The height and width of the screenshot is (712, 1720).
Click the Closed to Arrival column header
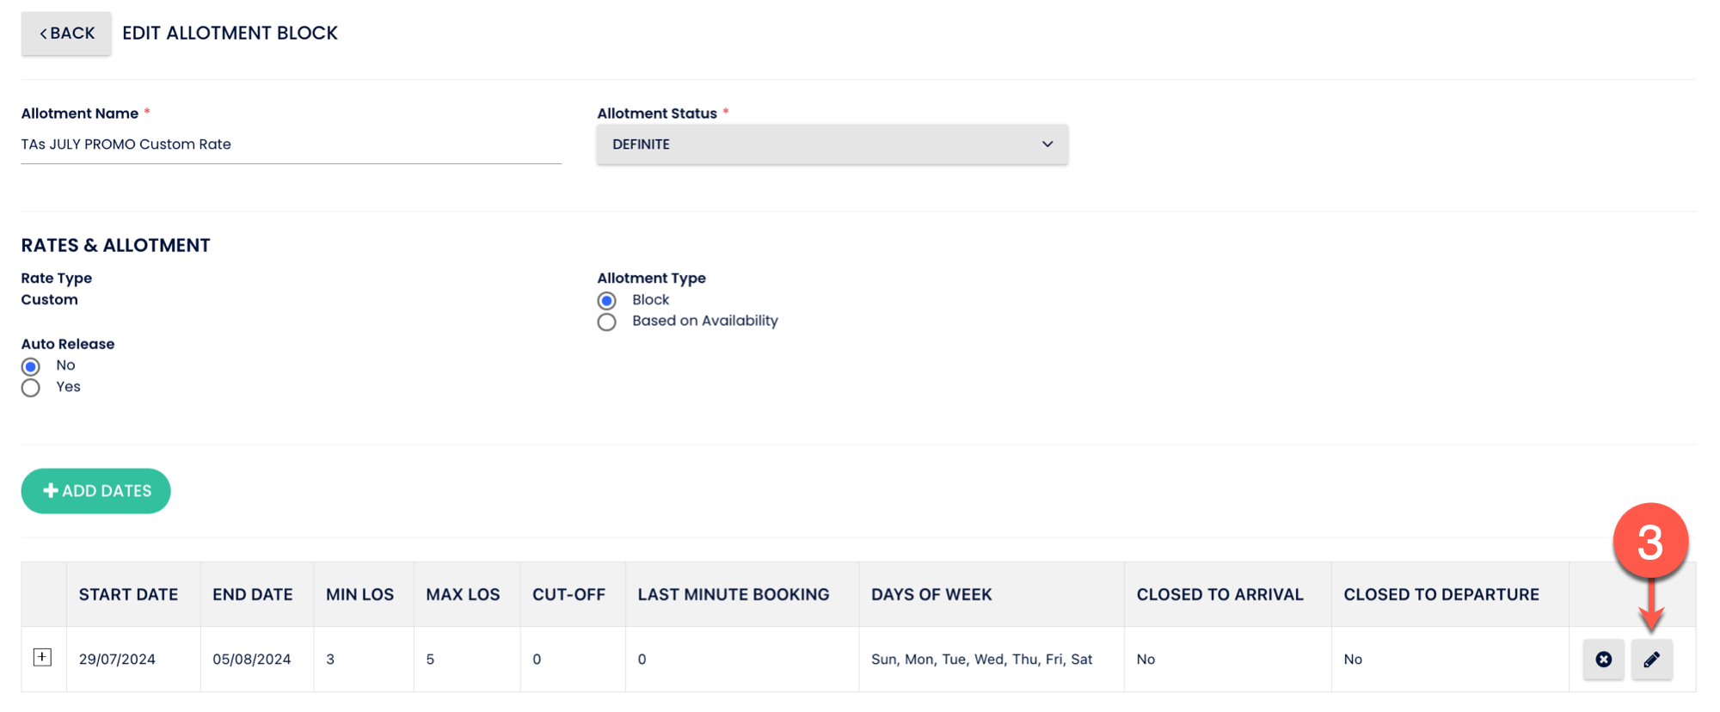pyautogui.click(x=1219, y=595)
